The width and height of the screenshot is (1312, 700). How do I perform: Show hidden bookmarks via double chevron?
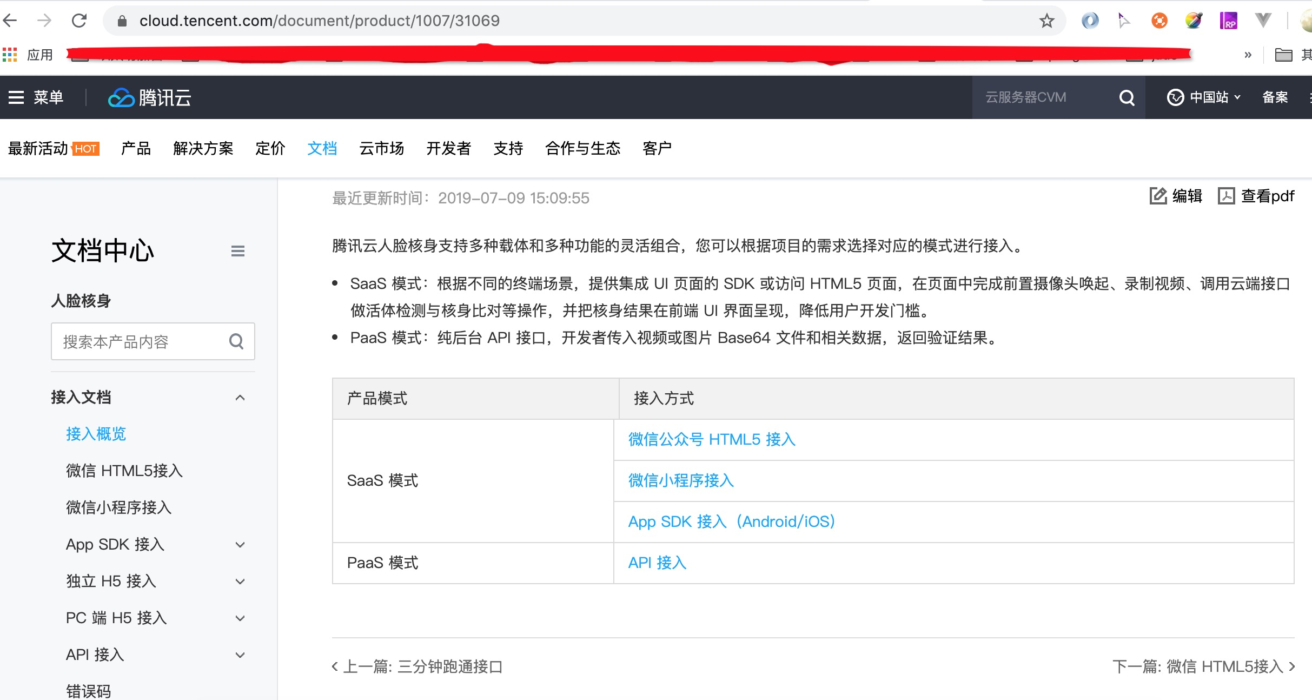tap(1248, 55)
